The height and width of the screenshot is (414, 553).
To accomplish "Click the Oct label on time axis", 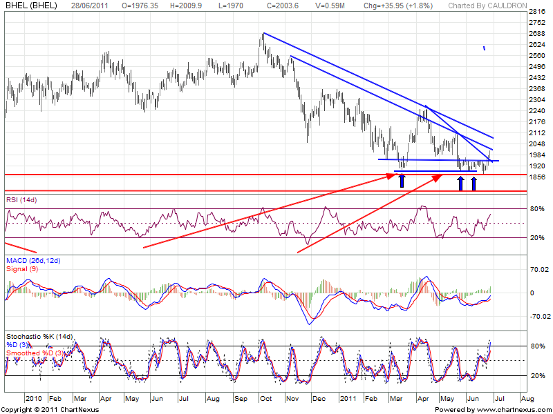I will (x=267, y=399).
